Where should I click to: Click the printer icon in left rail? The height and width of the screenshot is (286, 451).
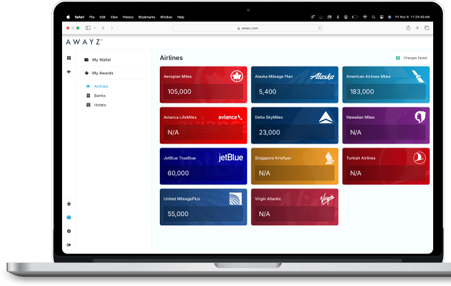(69, 204)
